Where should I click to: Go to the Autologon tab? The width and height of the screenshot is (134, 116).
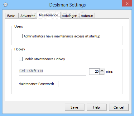[69, 16]
